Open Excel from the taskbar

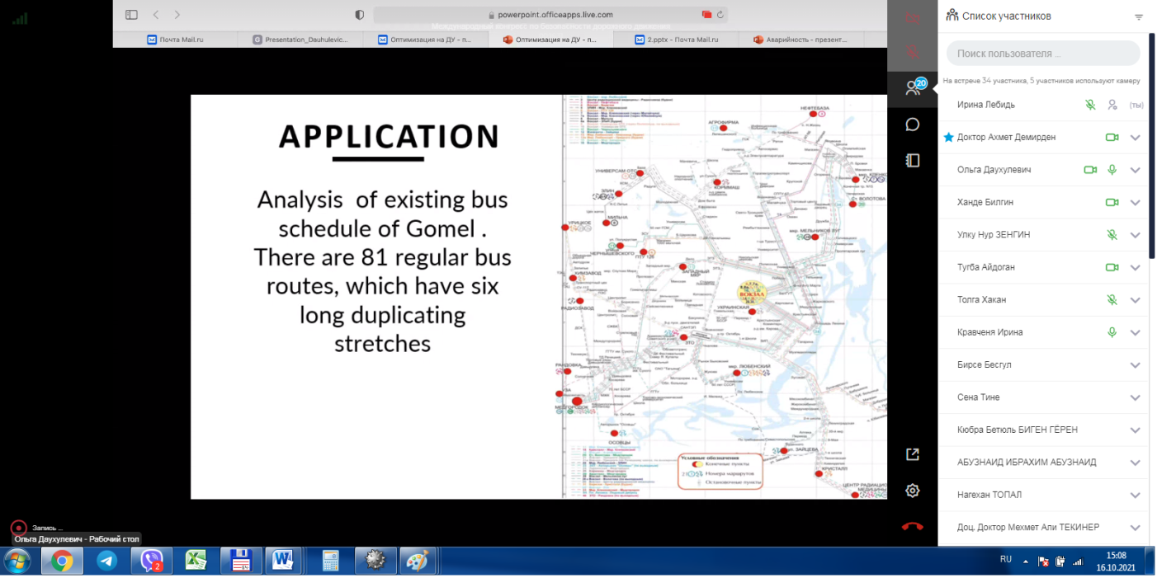coord(196,562)
